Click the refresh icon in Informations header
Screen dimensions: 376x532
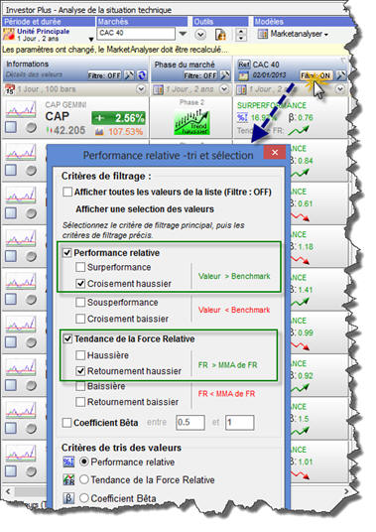[142, 75]
